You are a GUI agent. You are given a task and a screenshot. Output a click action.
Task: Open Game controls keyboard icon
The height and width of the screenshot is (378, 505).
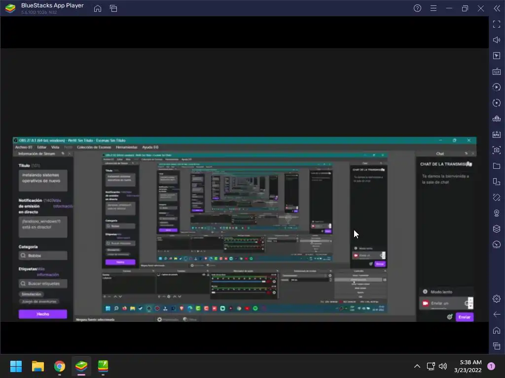[x=497, y=71]
